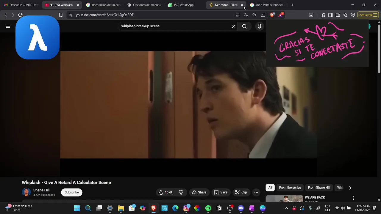Dislike the video with thumbs down
This screenshot has width=381, height=214.
click(x=181, y=192)
